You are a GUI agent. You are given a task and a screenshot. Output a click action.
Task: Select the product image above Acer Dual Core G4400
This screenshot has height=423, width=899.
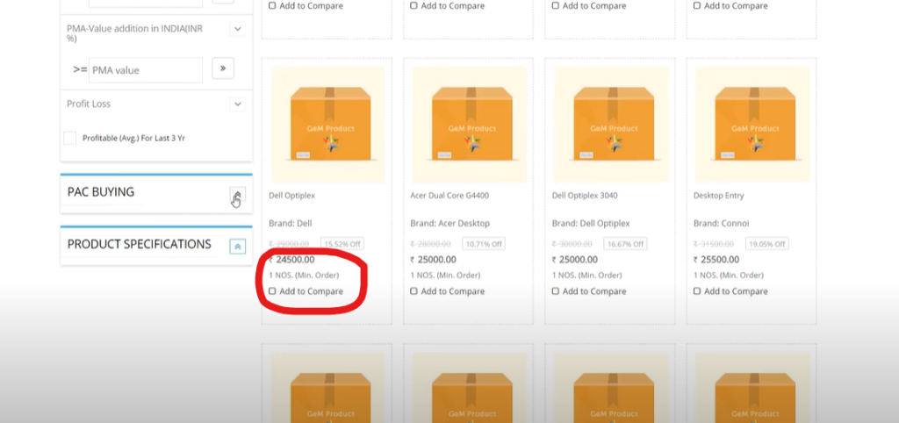click(x=469, y=125)
